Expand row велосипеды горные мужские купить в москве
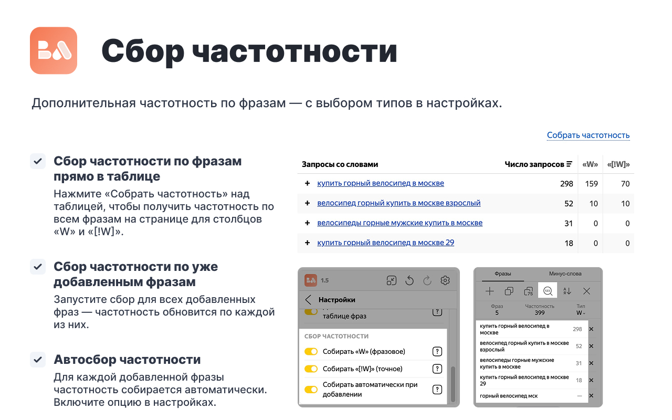 (x=308, y=223)
